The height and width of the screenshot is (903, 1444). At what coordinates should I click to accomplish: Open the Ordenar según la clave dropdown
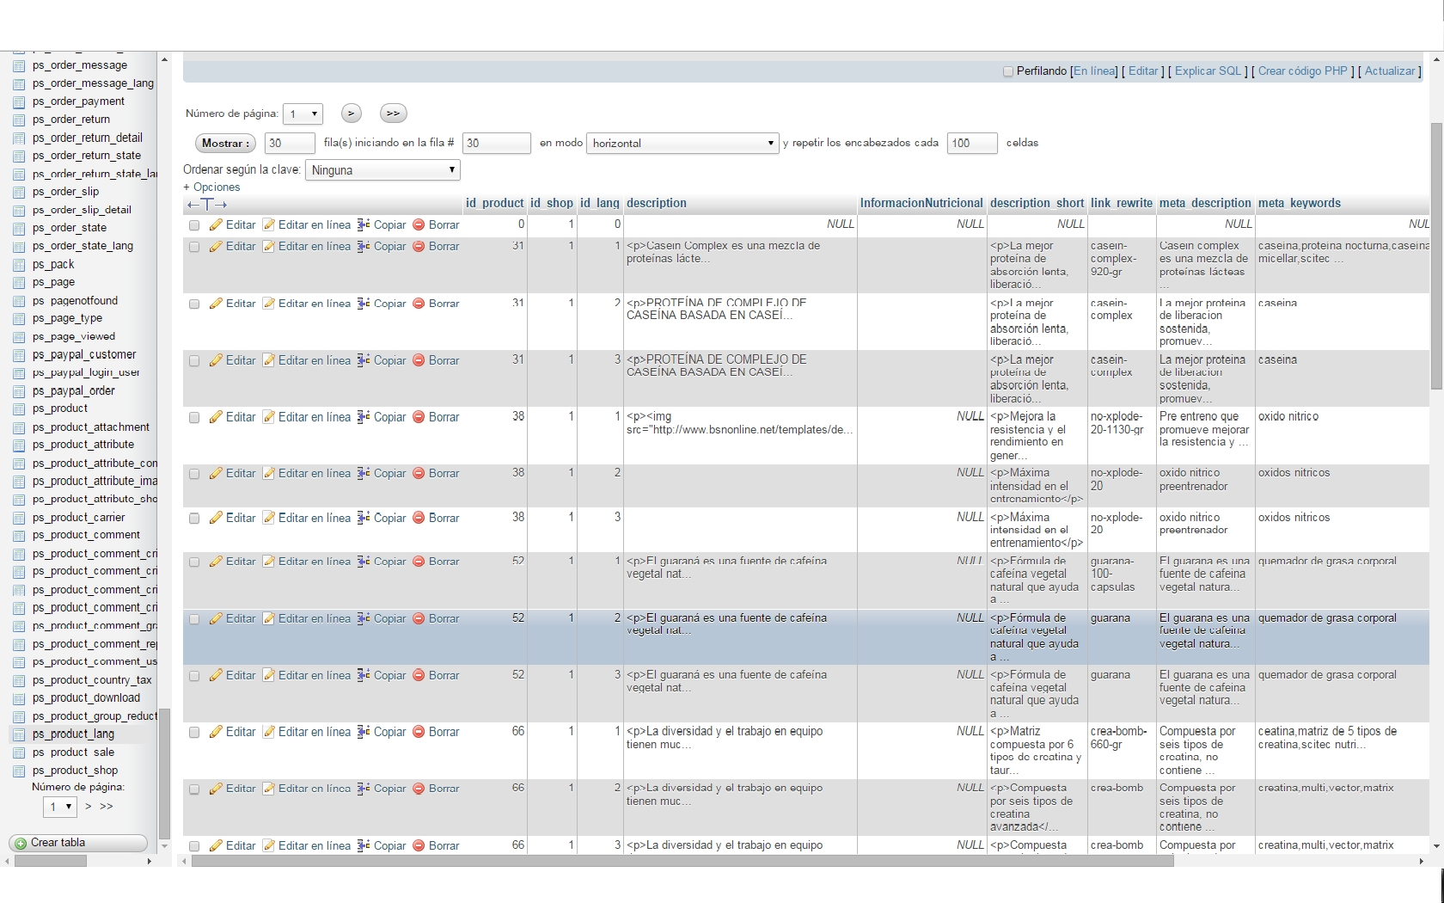[x=382, y=170]
